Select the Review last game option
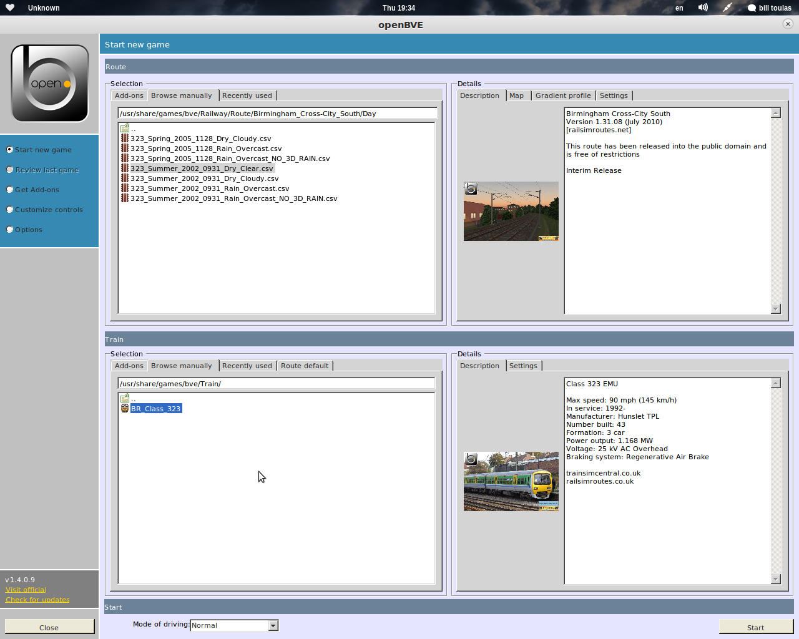 click(x=42, y=170)
